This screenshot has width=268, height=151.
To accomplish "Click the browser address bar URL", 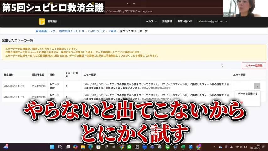I will point(129,11).
